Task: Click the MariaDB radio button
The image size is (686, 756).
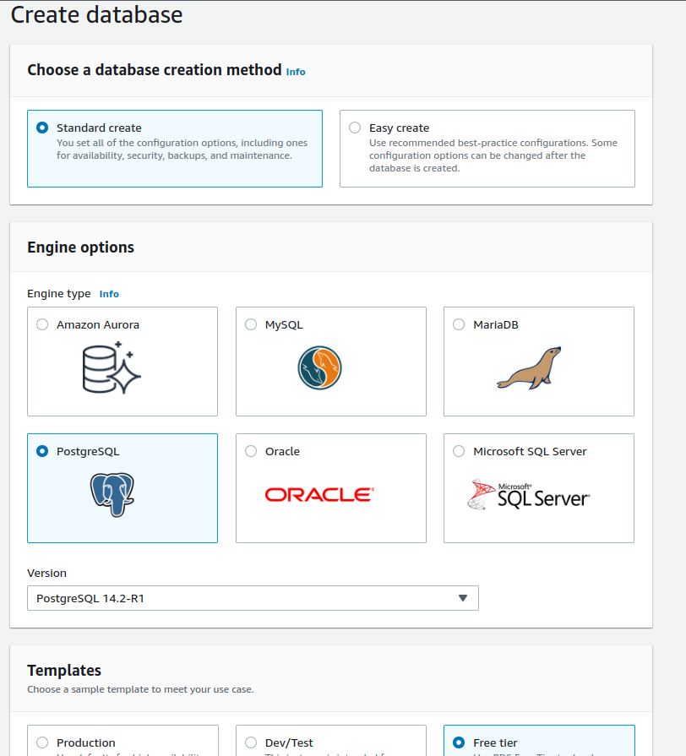Action: click(458, 324)
